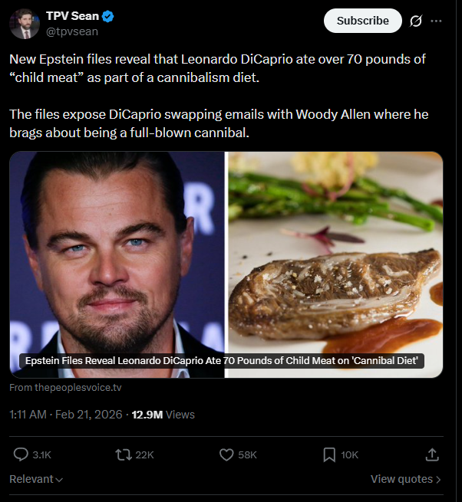This screenshot has width=462, height=502.
Task: Toggle the bookmark icon
Action: coord(329,454)
